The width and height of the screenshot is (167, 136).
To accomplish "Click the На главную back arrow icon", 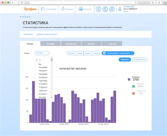I will click(x=20, y=17).
